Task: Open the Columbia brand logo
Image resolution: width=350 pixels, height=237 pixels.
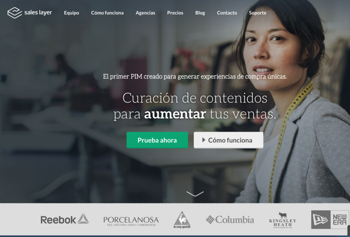Action: point(230,220)
